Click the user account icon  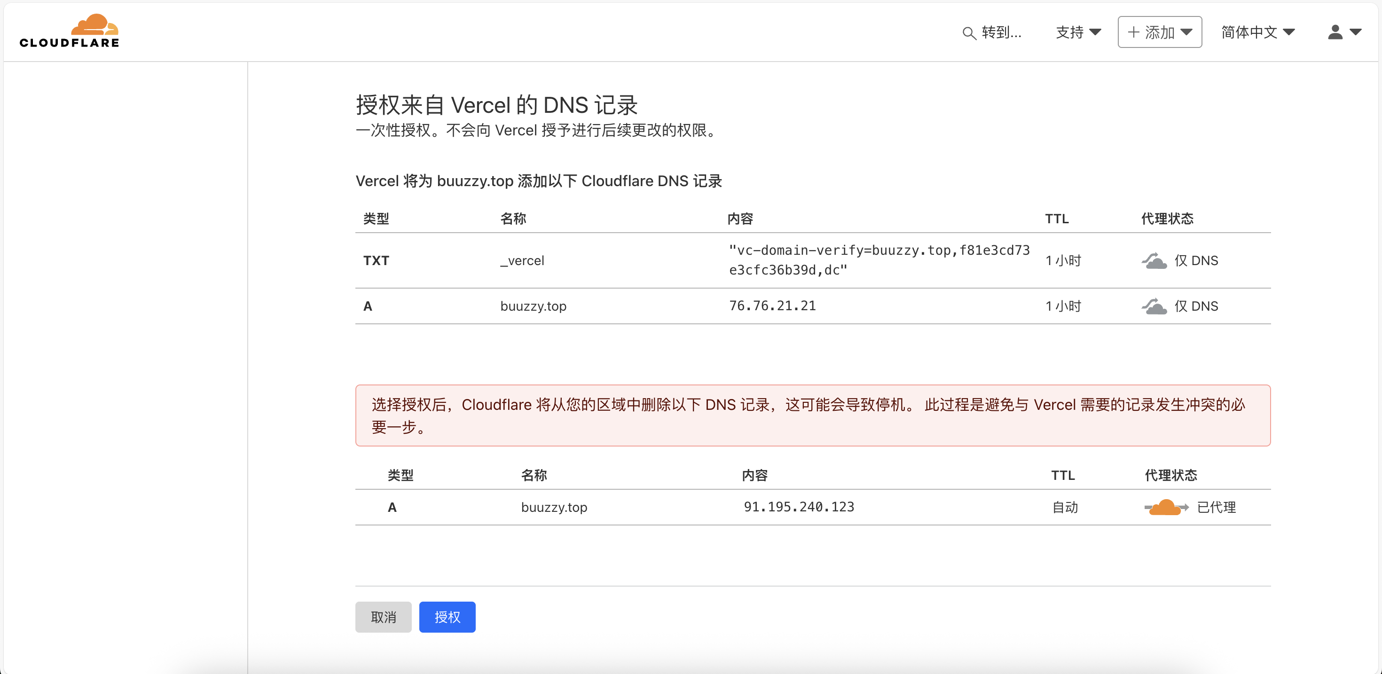click(x=1335, y=32)
